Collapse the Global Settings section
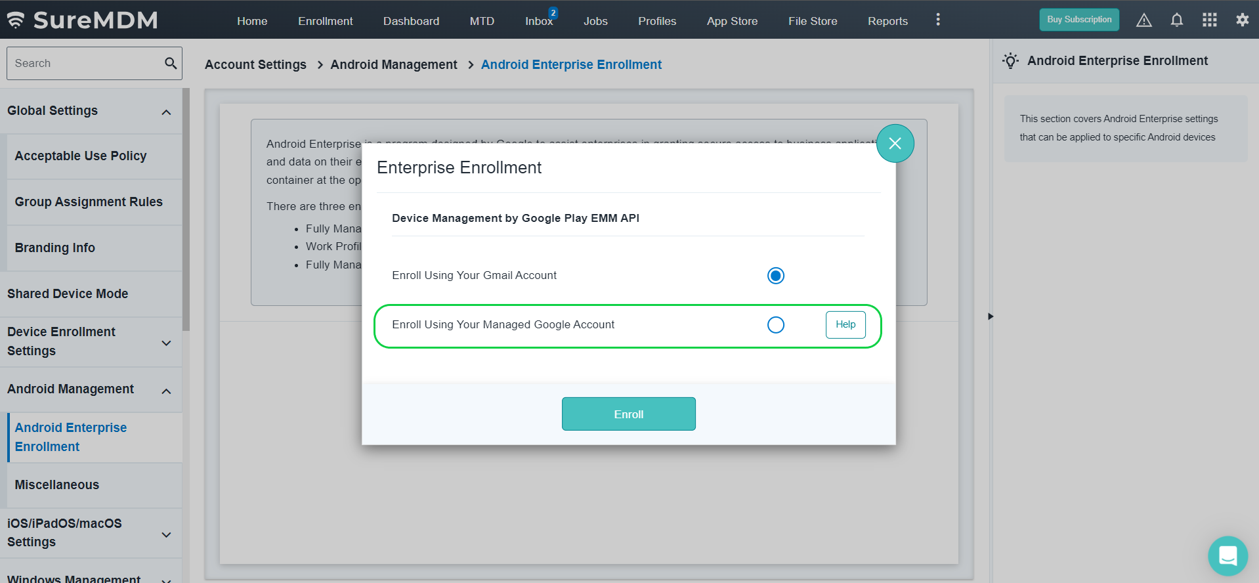Screen dimensions: 1259x583 click(166, 112)
